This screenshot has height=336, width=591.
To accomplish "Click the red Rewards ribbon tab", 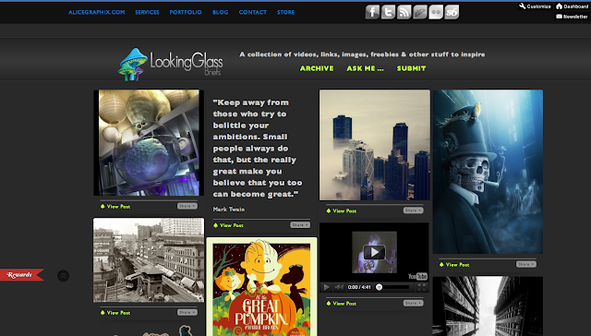I will pyautogui.click(x=22, y=274).
